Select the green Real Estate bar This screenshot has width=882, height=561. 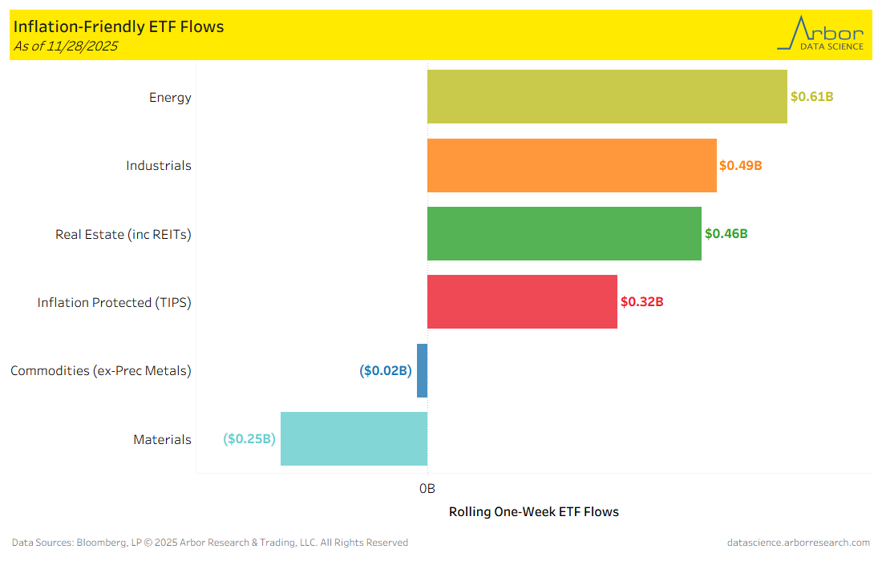tap(564, 234)
